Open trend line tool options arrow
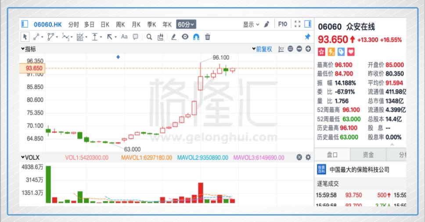The width and height of the screenshot is (425, 222). tap(43, 37)
